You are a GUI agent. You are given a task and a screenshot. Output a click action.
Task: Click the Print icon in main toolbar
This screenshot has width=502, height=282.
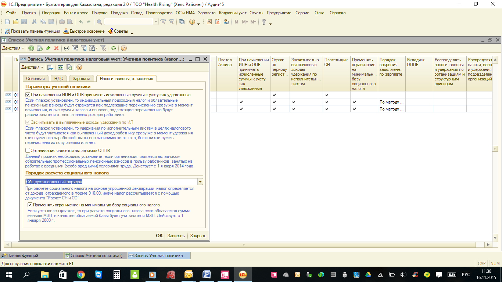coord(62,22)
